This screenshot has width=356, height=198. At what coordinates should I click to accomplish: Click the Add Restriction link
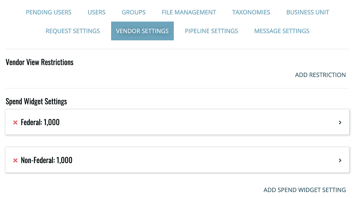(x=321, y=75)
